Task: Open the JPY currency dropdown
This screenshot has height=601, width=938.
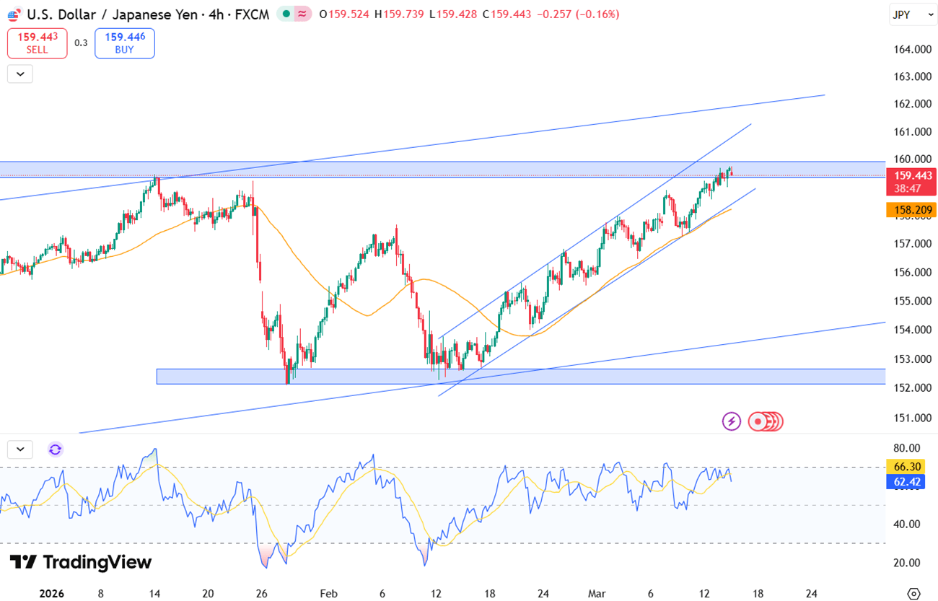Action: pyautogui.click(x=912, y=14)
